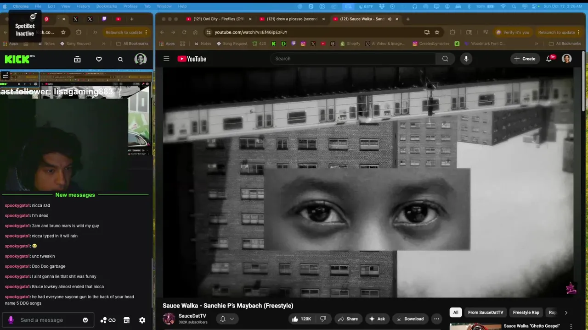Viewport: 588px width, 330px height.
Task: Open the History menu in menu bar
Action: coord(83,6)
